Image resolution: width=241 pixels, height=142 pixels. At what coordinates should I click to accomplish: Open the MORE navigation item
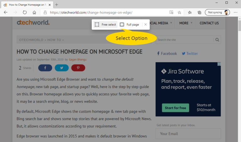tap(184, 23)
